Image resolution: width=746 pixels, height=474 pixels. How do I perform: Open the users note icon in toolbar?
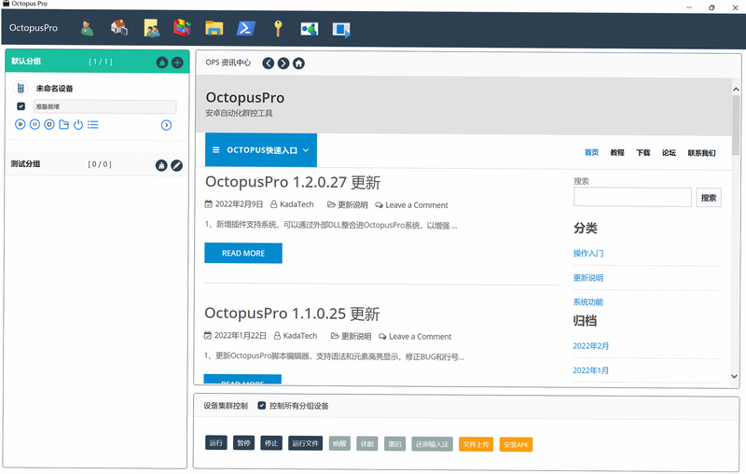pyautogui.click(x=151, y=28)
